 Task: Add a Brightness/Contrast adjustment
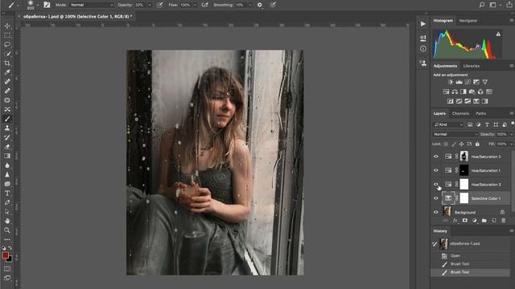coord(451,82)
